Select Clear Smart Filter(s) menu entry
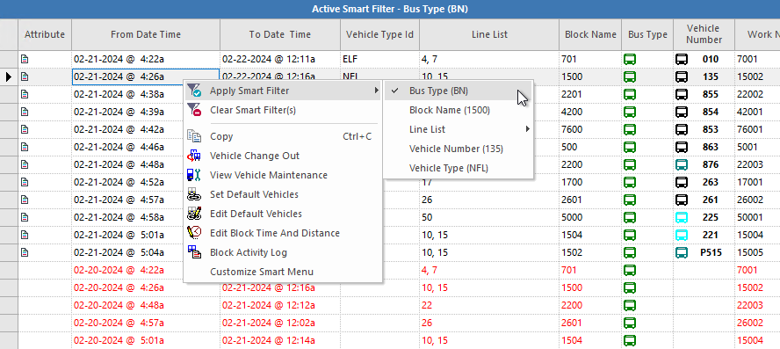 [283, 110]
